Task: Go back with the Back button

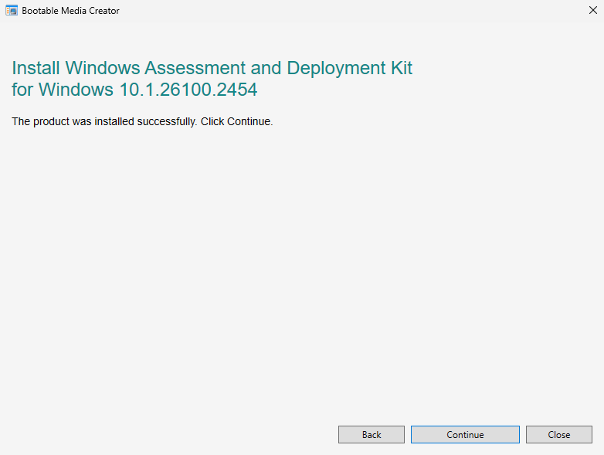Action: coord(372,435)
